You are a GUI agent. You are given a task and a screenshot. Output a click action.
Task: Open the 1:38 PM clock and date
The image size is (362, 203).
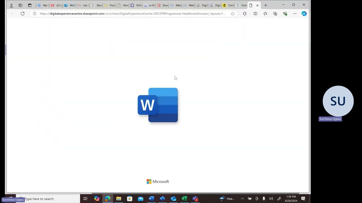pos(291,199)
